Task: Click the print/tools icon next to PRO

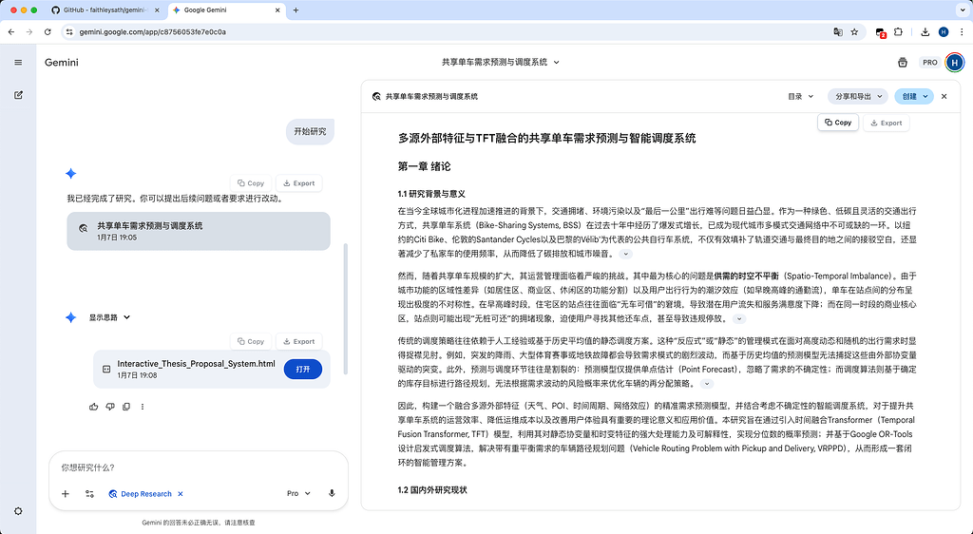Action: [x=903, y=62]
